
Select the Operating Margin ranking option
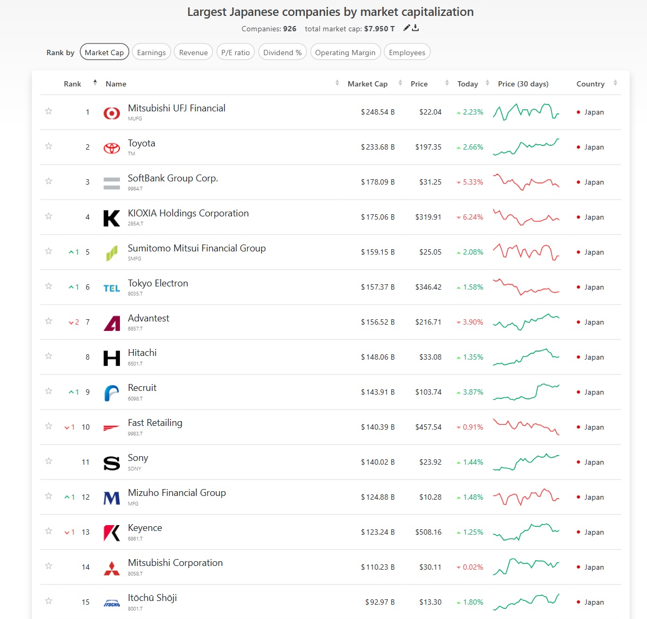[x=345, y=52]
